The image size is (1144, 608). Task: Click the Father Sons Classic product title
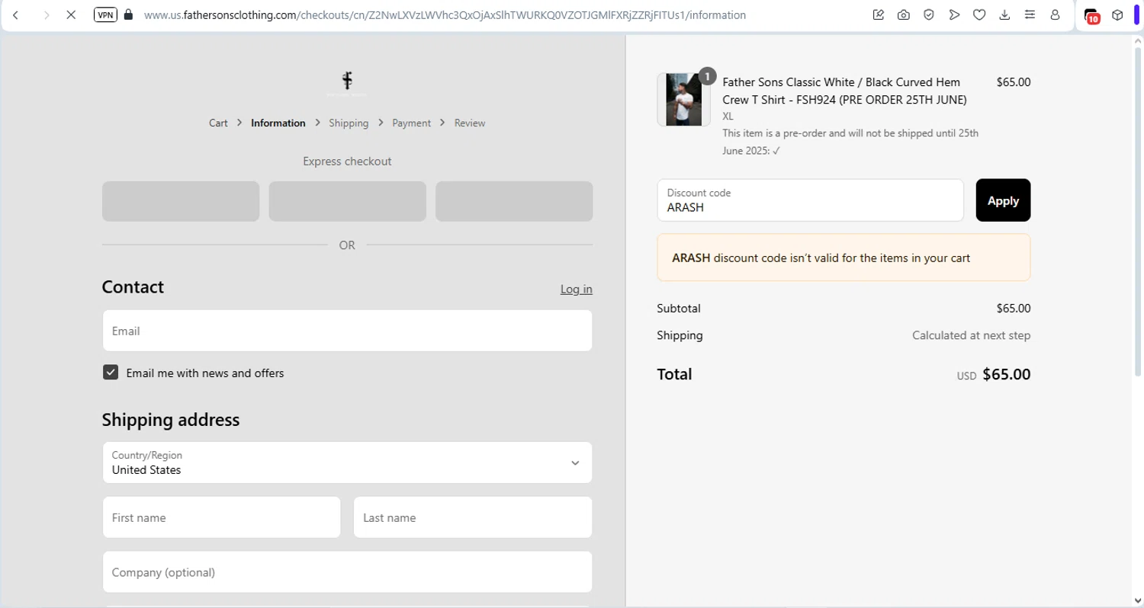click(x=844, y=91)
